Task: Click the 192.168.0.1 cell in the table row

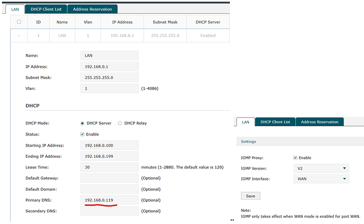Action: click(x=122, y=35)
